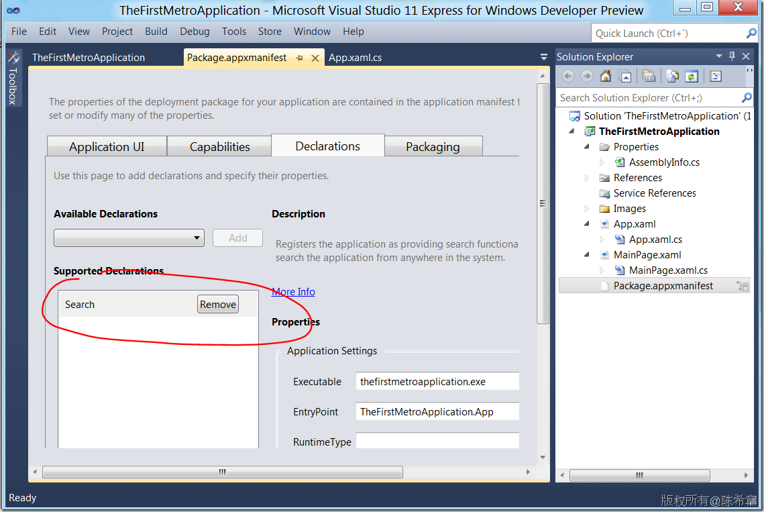Pin the Solution Explorer panel
Screen dimensions: 764x512
pos(732,56)
